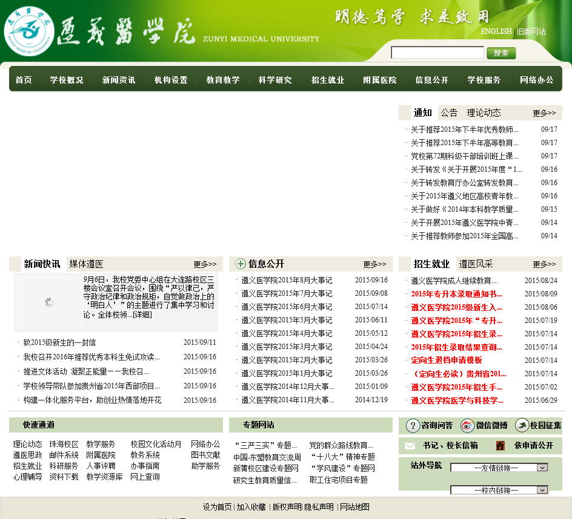Image resolution: width=572 pixels, height=519 pixels.
Task: Open the red 定向生退档申请模板 link
Action: [447, 360]
